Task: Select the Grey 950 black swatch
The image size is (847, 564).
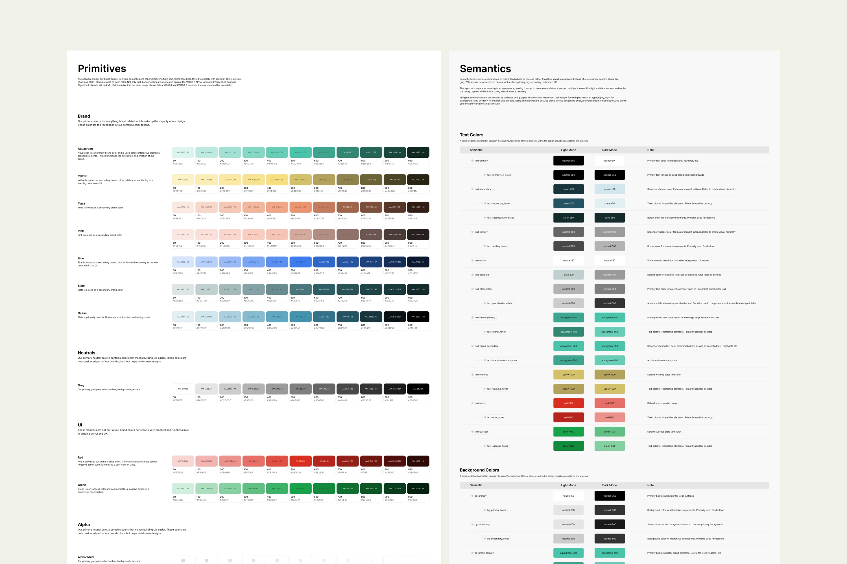Action: point(418,389)
